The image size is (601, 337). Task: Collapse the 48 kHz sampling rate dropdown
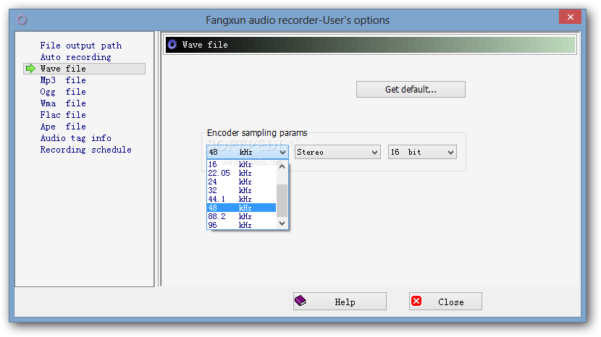pos(283,152)
